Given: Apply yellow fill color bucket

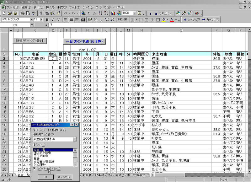Looking at the screenshot, I should (164, 20).
